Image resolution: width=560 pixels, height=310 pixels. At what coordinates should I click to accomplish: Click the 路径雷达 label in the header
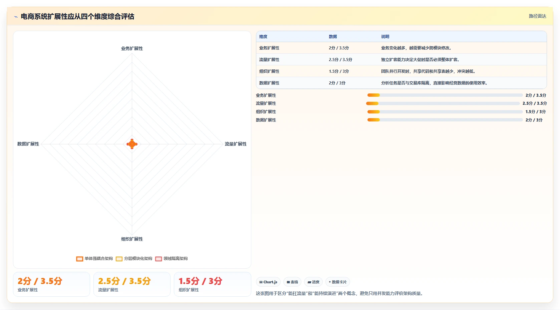(x=537, y=16)
